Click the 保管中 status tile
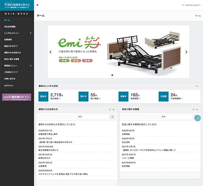The height and width of the screenshot is (186, 203). pyautogui.click(x=123, y=96)
